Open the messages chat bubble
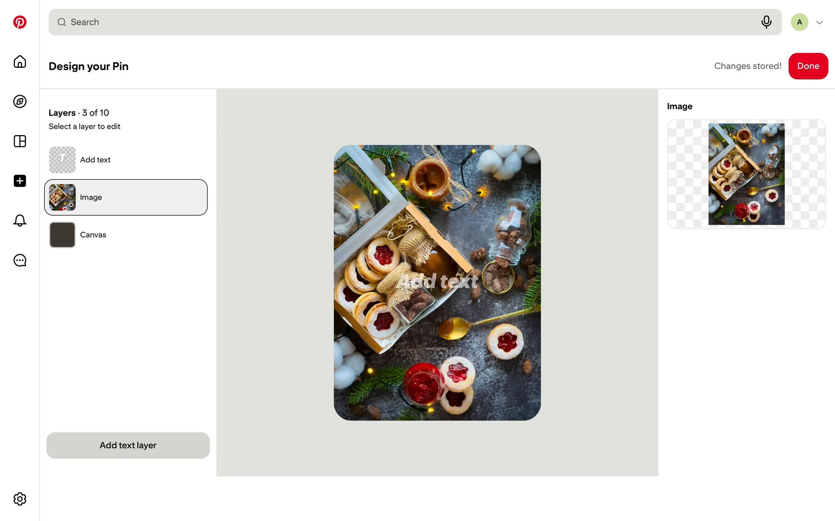The image size is (835, 521). pyautogui.click(x=20, y=260)
